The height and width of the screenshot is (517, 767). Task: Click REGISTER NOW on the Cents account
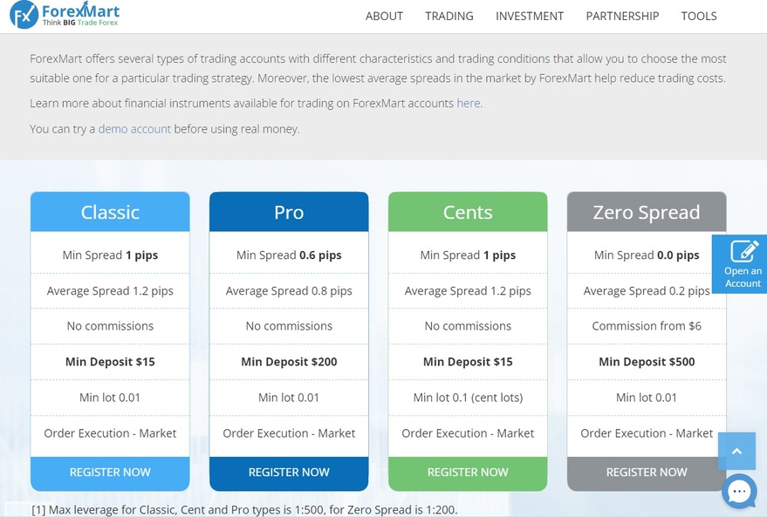(468, 473)
